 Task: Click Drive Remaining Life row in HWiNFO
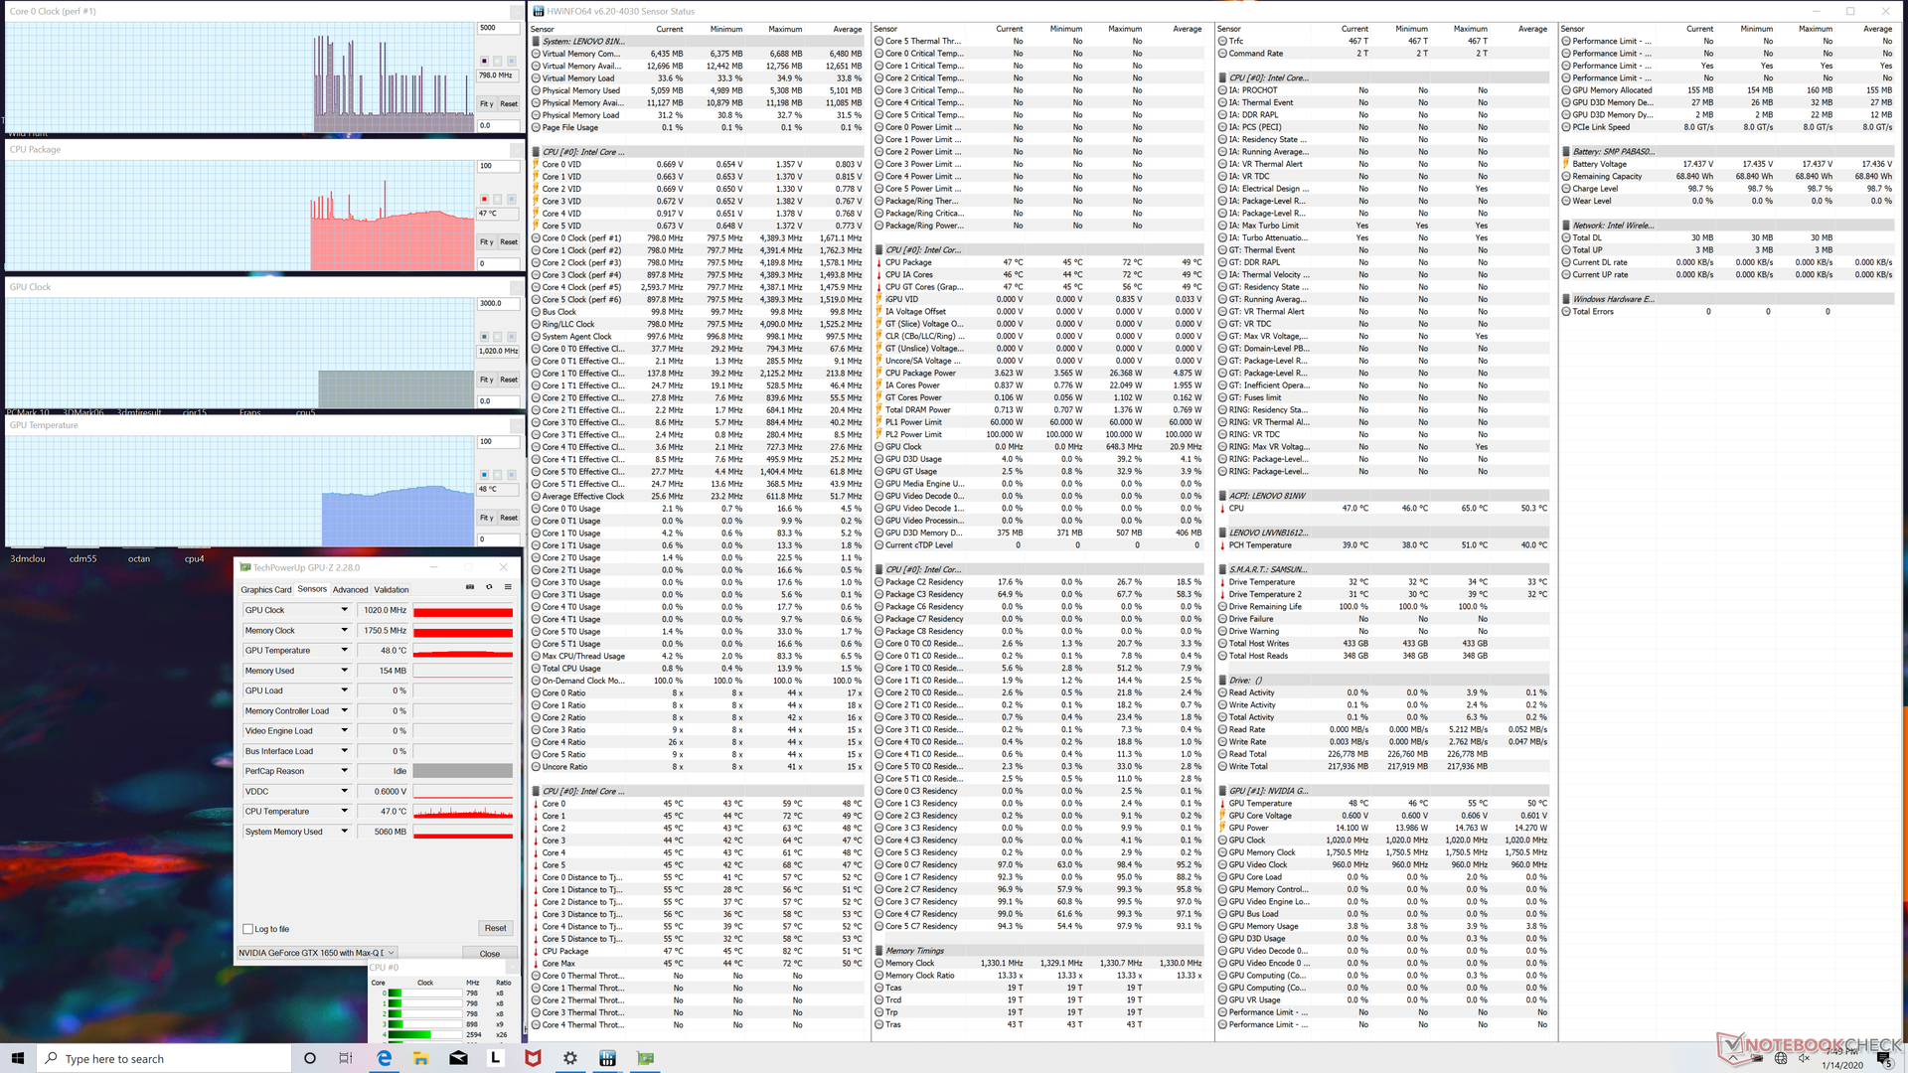pos(1383,606)
